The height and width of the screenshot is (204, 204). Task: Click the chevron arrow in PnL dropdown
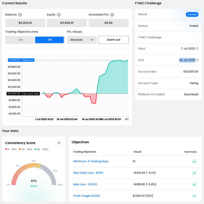(92, 40)
